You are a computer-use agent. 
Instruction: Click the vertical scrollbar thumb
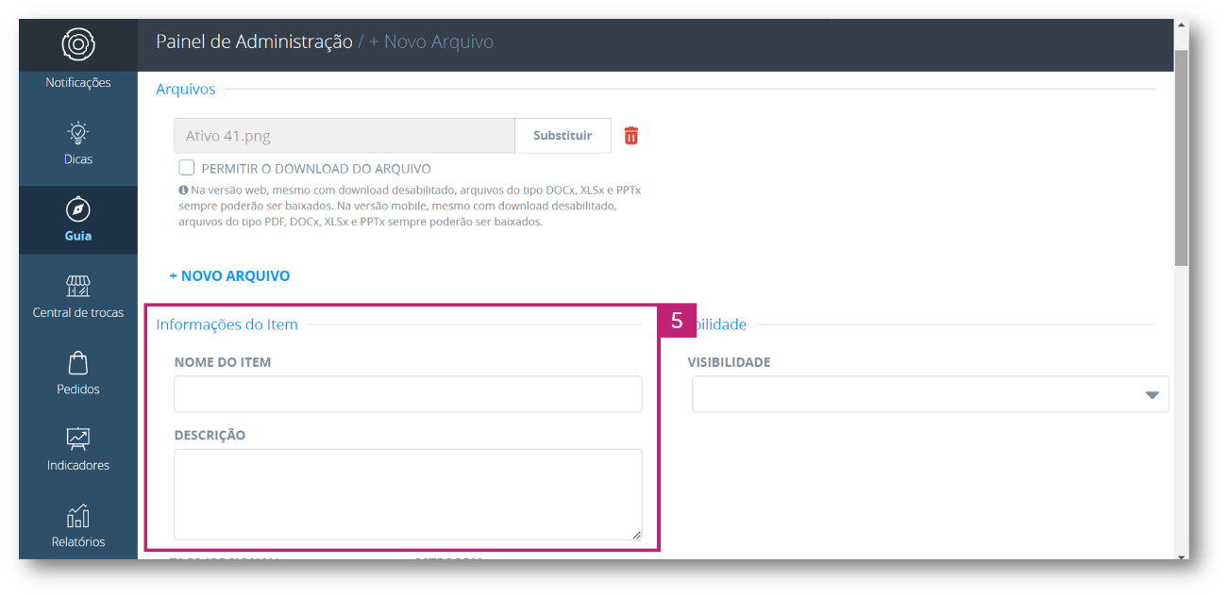[x=1181, y=158]
